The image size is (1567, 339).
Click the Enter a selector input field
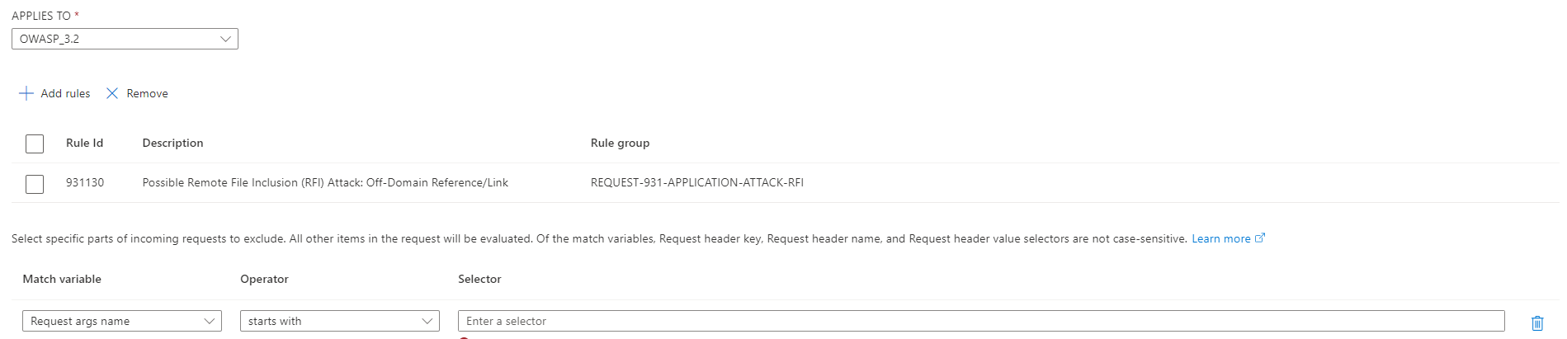[980, 321]
